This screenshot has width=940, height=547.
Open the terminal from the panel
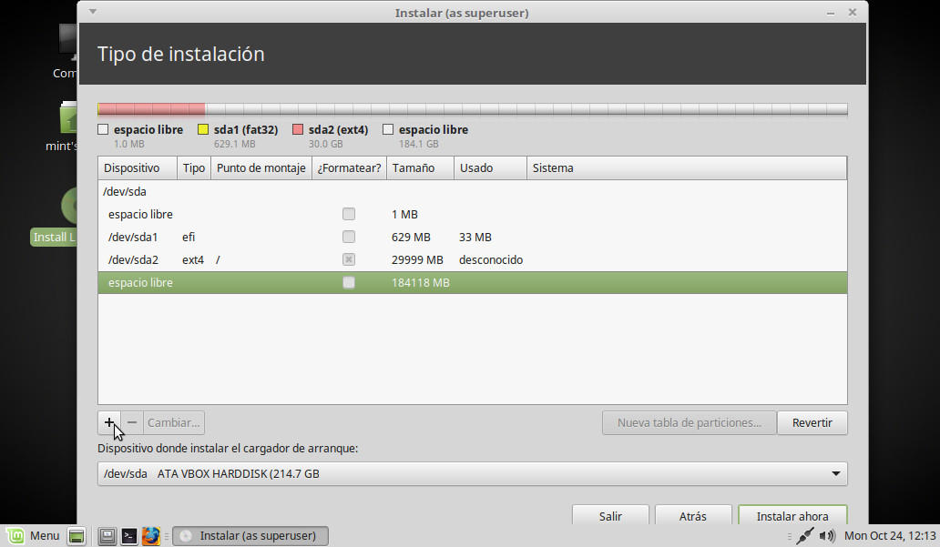pos(129,536)
